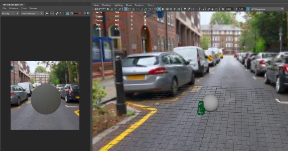The width and height of the screenshot is (288, 151).
Task: Stop the render with the red button
Action: click(x=80, y=13)
